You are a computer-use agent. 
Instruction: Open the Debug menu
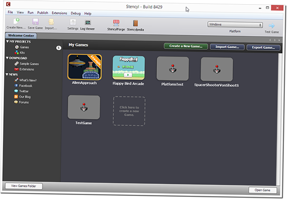click(x=76, y=13)
